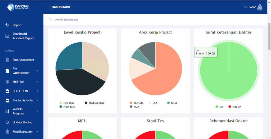Expand the Final Evaluation submenu arrow
The height and width of the screenshot is (139, 271).
(37, 132)
